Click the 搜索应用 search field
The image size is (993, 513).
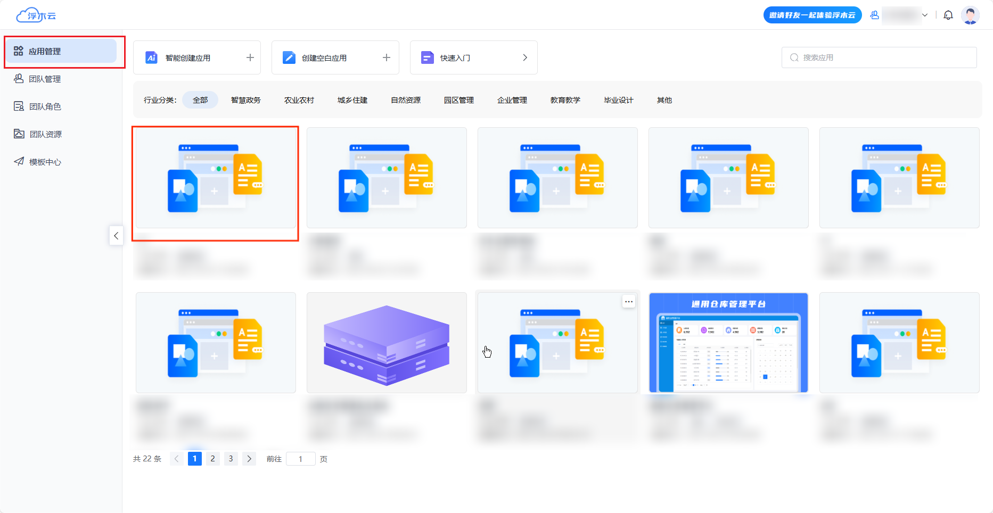point(884,57)
